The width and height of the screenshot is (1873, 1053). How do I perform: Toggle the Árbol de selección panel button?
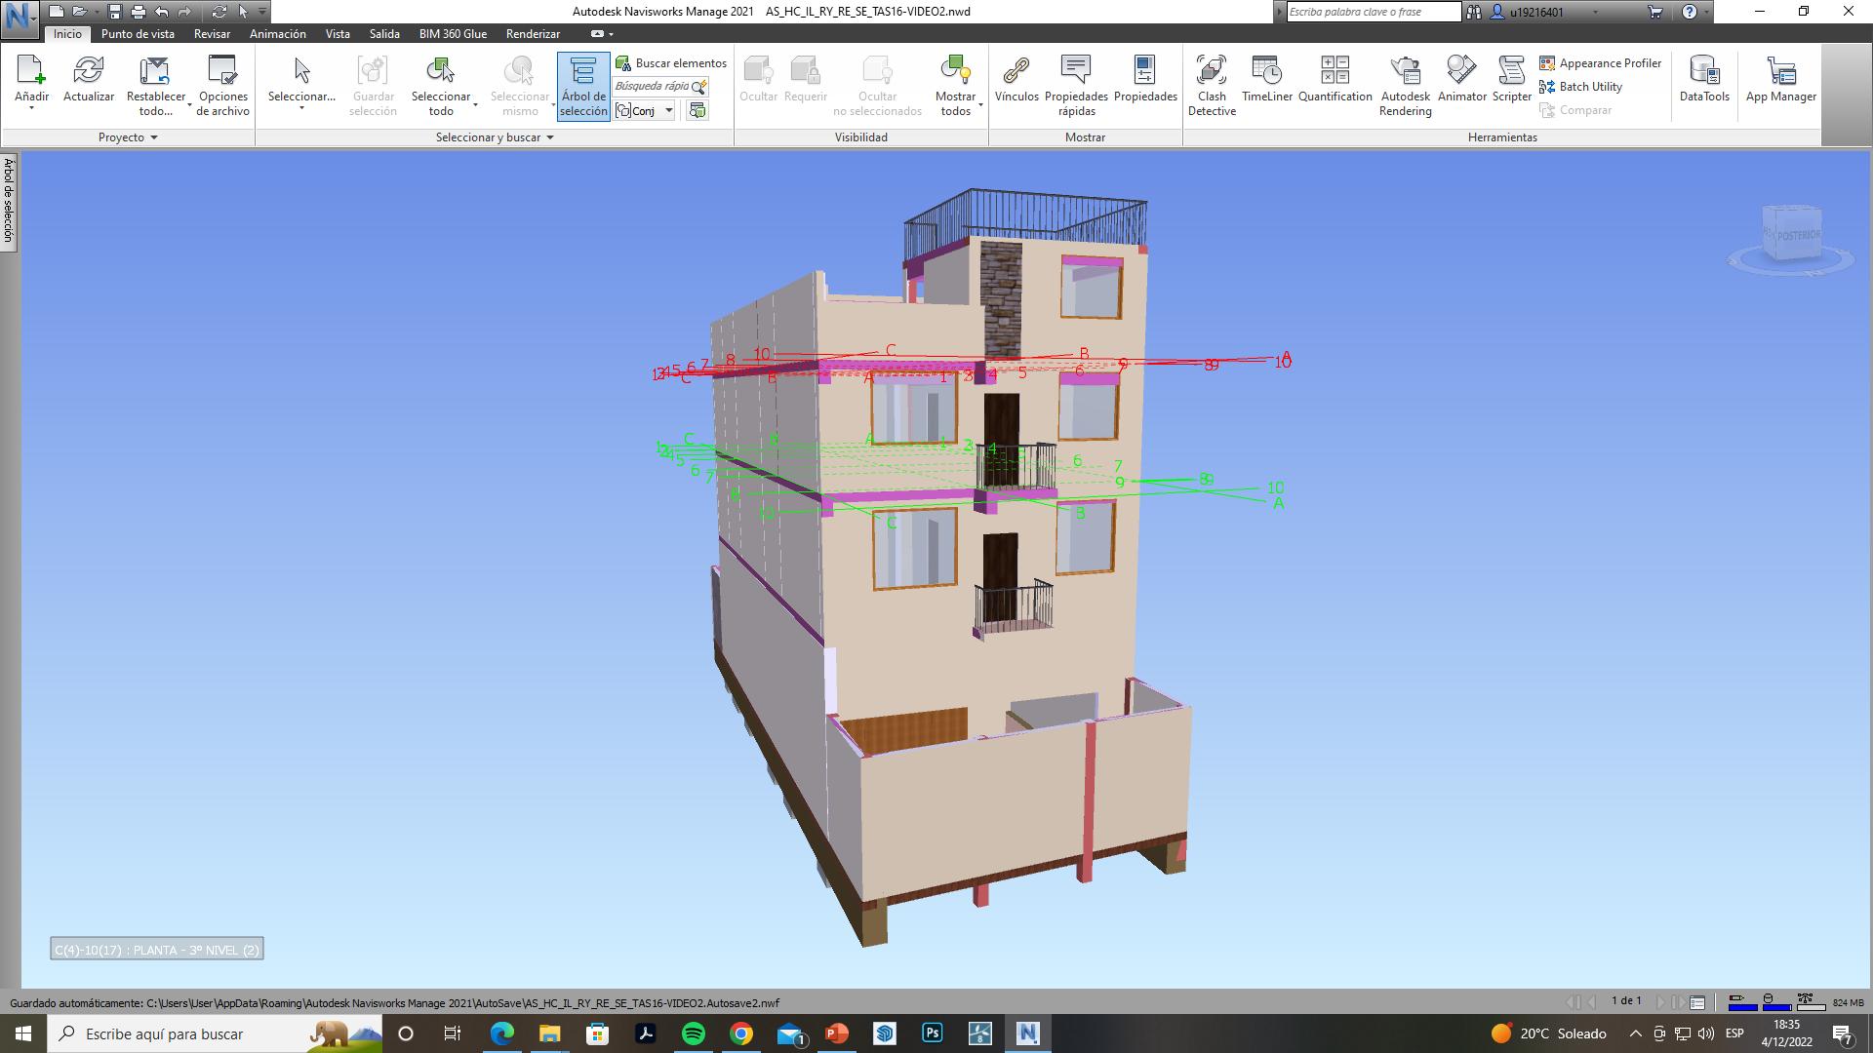click(x=583, y=86)
